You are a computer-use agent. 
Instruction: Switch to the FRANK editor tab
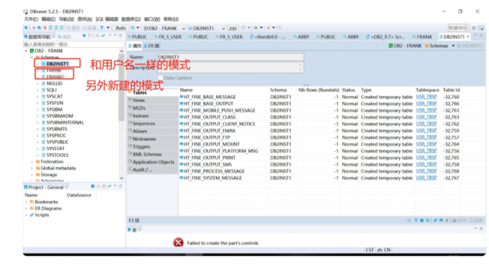(422, 37)
